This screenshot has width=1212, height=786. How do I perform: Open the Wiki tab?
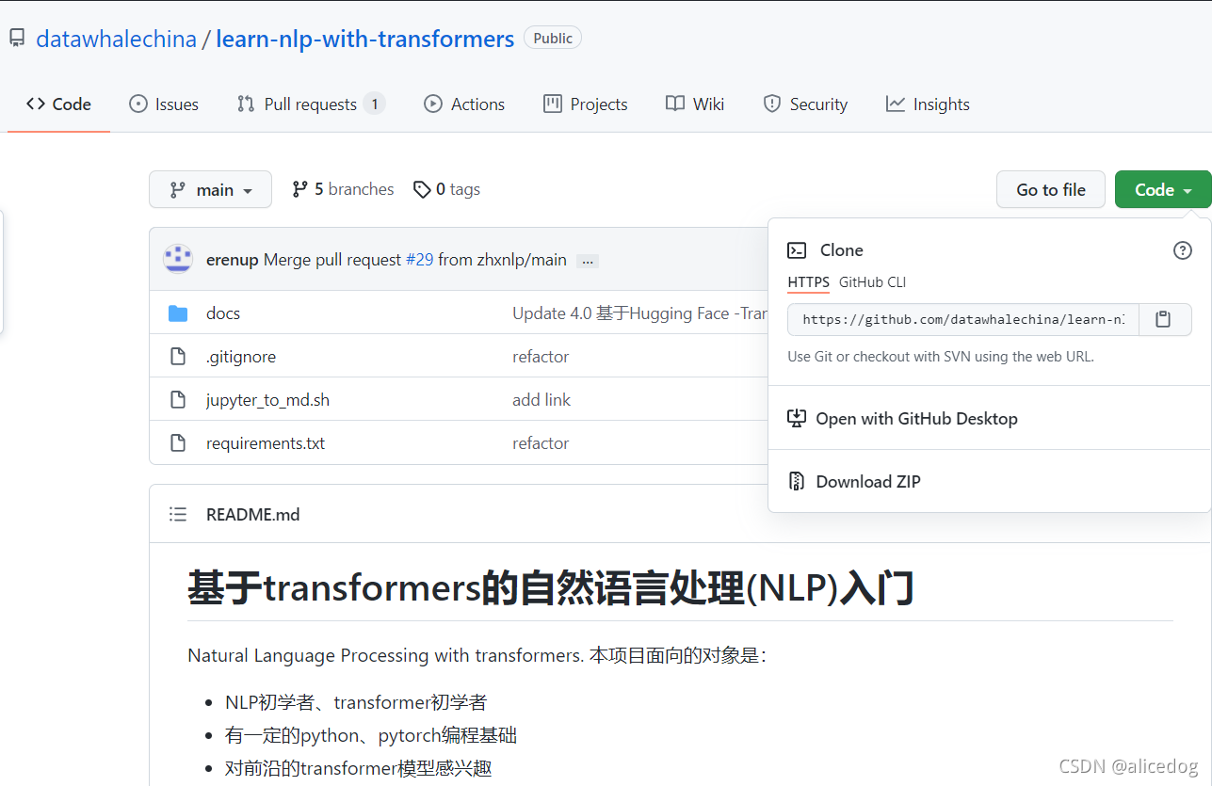(x=695, y=104)
